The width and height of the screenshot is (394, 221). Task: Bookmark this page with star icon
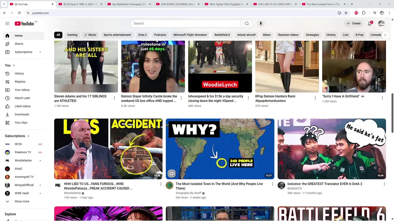tap(346, 13)
